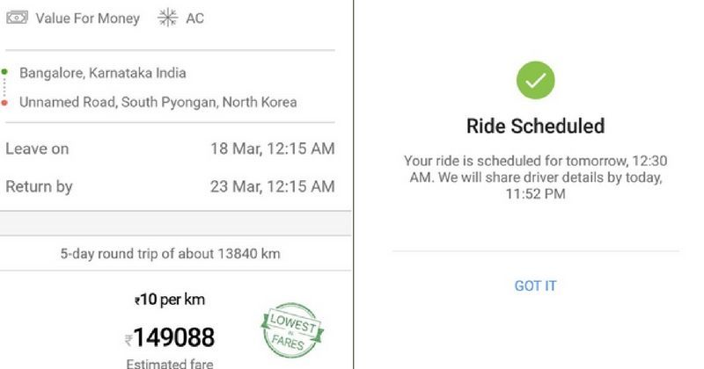Click the rupee symbol beside 149088
The width and height of the screenshot is (704, 369).
(129, 338)
